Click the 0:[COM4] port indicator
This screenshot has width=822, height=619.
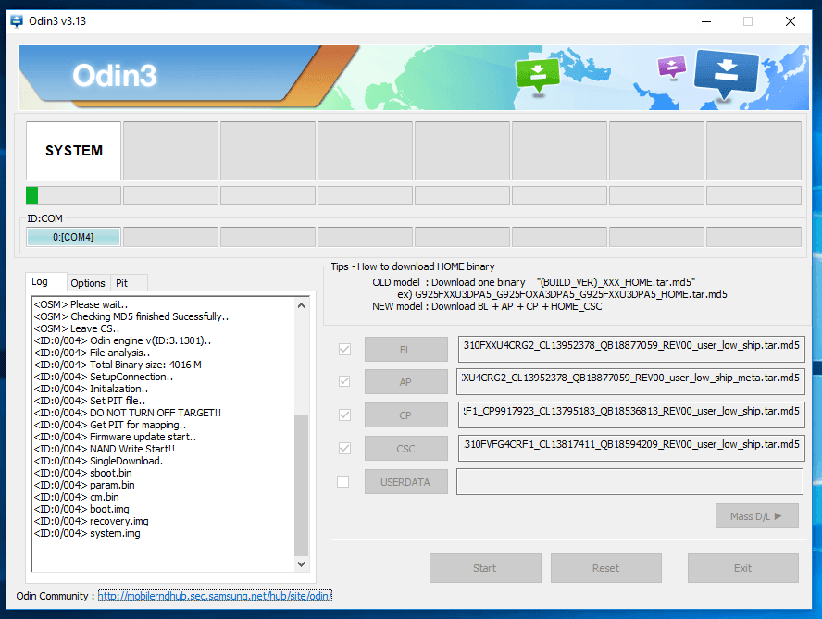tap(73, 237)
